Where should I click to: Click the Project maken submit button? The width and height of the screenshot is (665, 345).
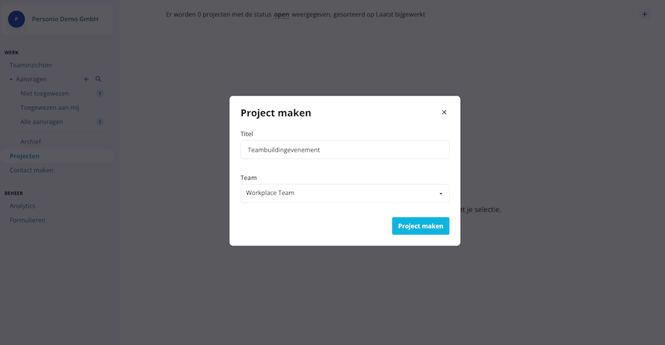click(420, 226)
